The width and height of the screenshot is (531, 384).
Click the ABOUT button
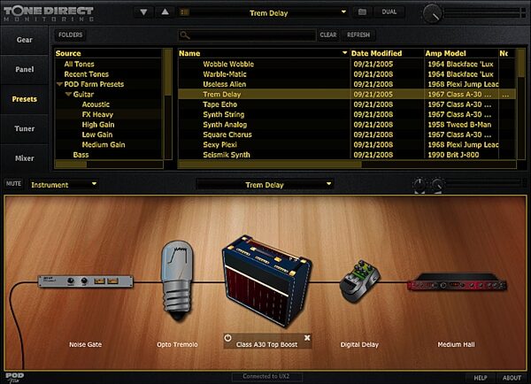tap(512, 378)
